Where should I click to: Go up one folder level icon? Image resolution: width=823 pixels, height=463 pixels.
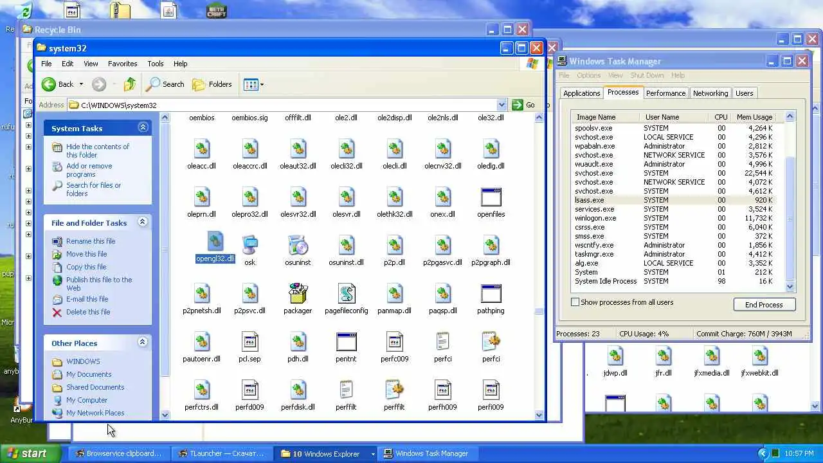pos(130,84)
